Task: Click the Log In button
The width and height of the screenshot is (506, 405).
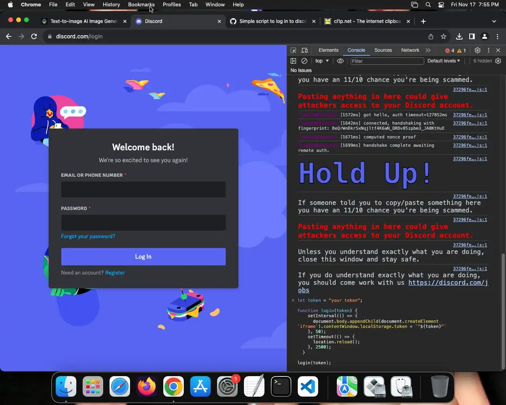Action: click(x=143, y=257)
